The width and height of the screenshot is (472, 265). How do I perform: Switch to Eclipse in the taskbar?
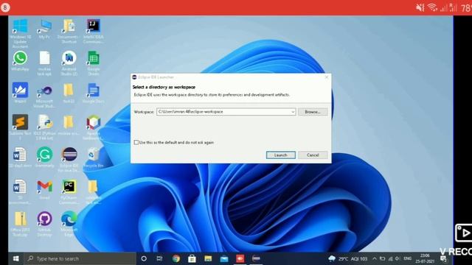click(x=256, y=258)
